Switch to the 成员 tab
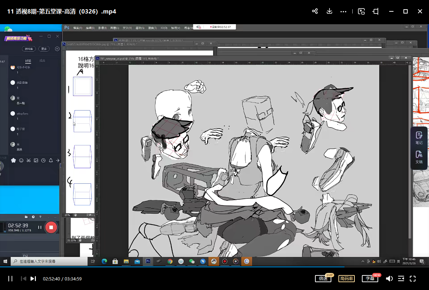Screen dimensions: 429x290 click(42, 61)
